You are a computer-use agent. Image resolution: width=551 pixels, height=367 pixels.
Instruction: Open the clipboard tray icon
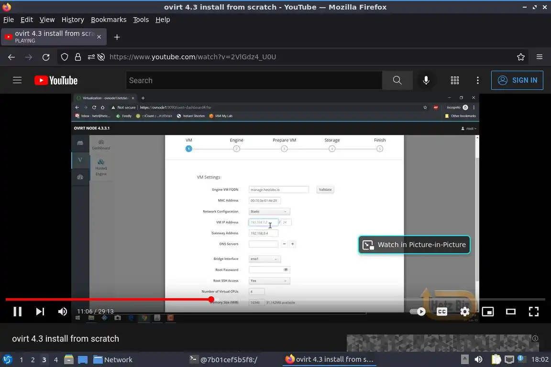click(496, 360)
